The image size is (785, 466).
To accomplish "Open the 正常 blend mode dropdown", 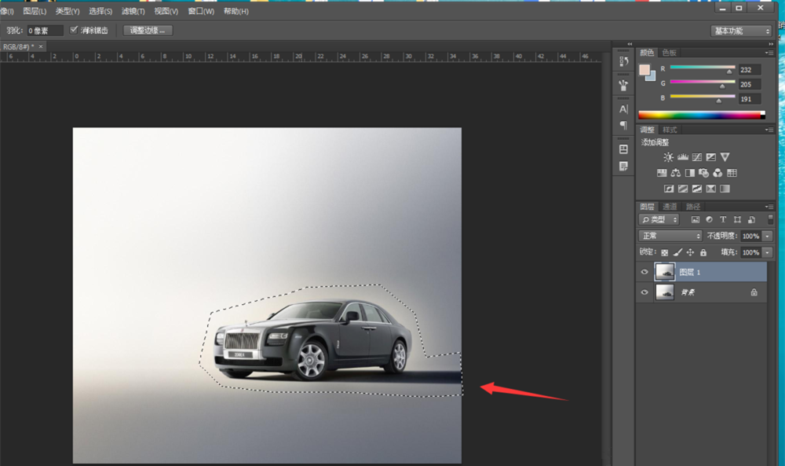I will pos(670,236).
